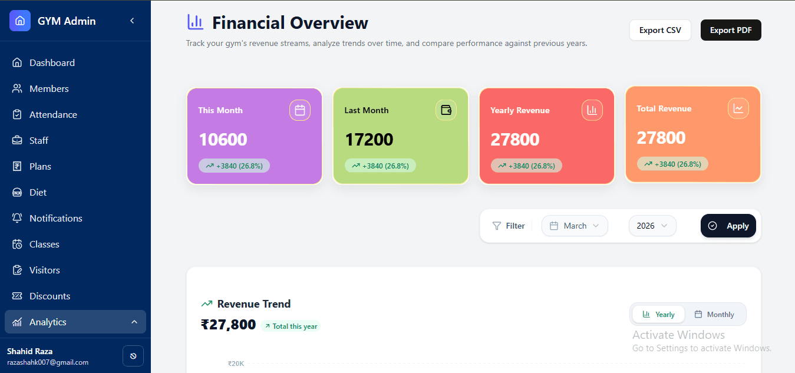The width and height of the screenshot is (795, 373).
Task: Click the line chart icon on Total Revenue card
Action: click(738, 108)
